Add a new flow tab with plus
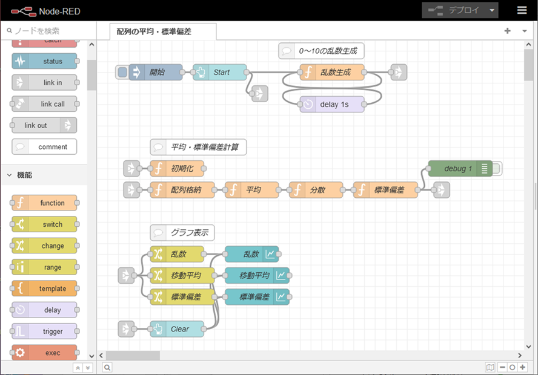The height and width of the screenshot is (375, 538). click(x=507, y=31)
